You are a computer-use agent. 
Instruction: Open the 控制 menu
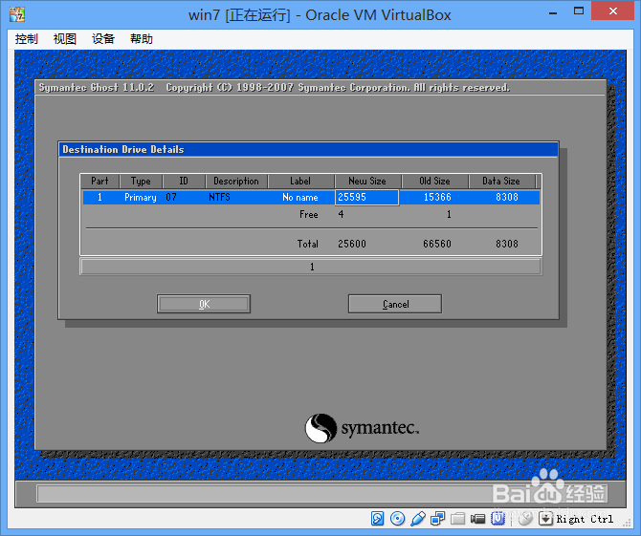[26, 39]
